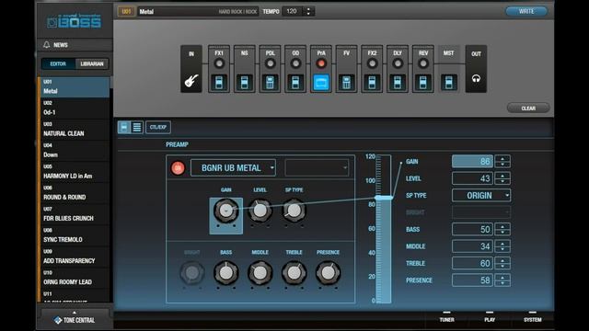The width and height of the screenshot is (589, 331).
Task: Select the FX2 pedal block
Action: 372,69
